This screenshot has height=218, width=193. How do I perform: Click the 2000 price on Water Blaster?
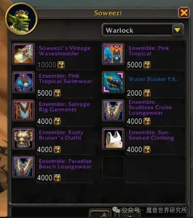point(134,93)
